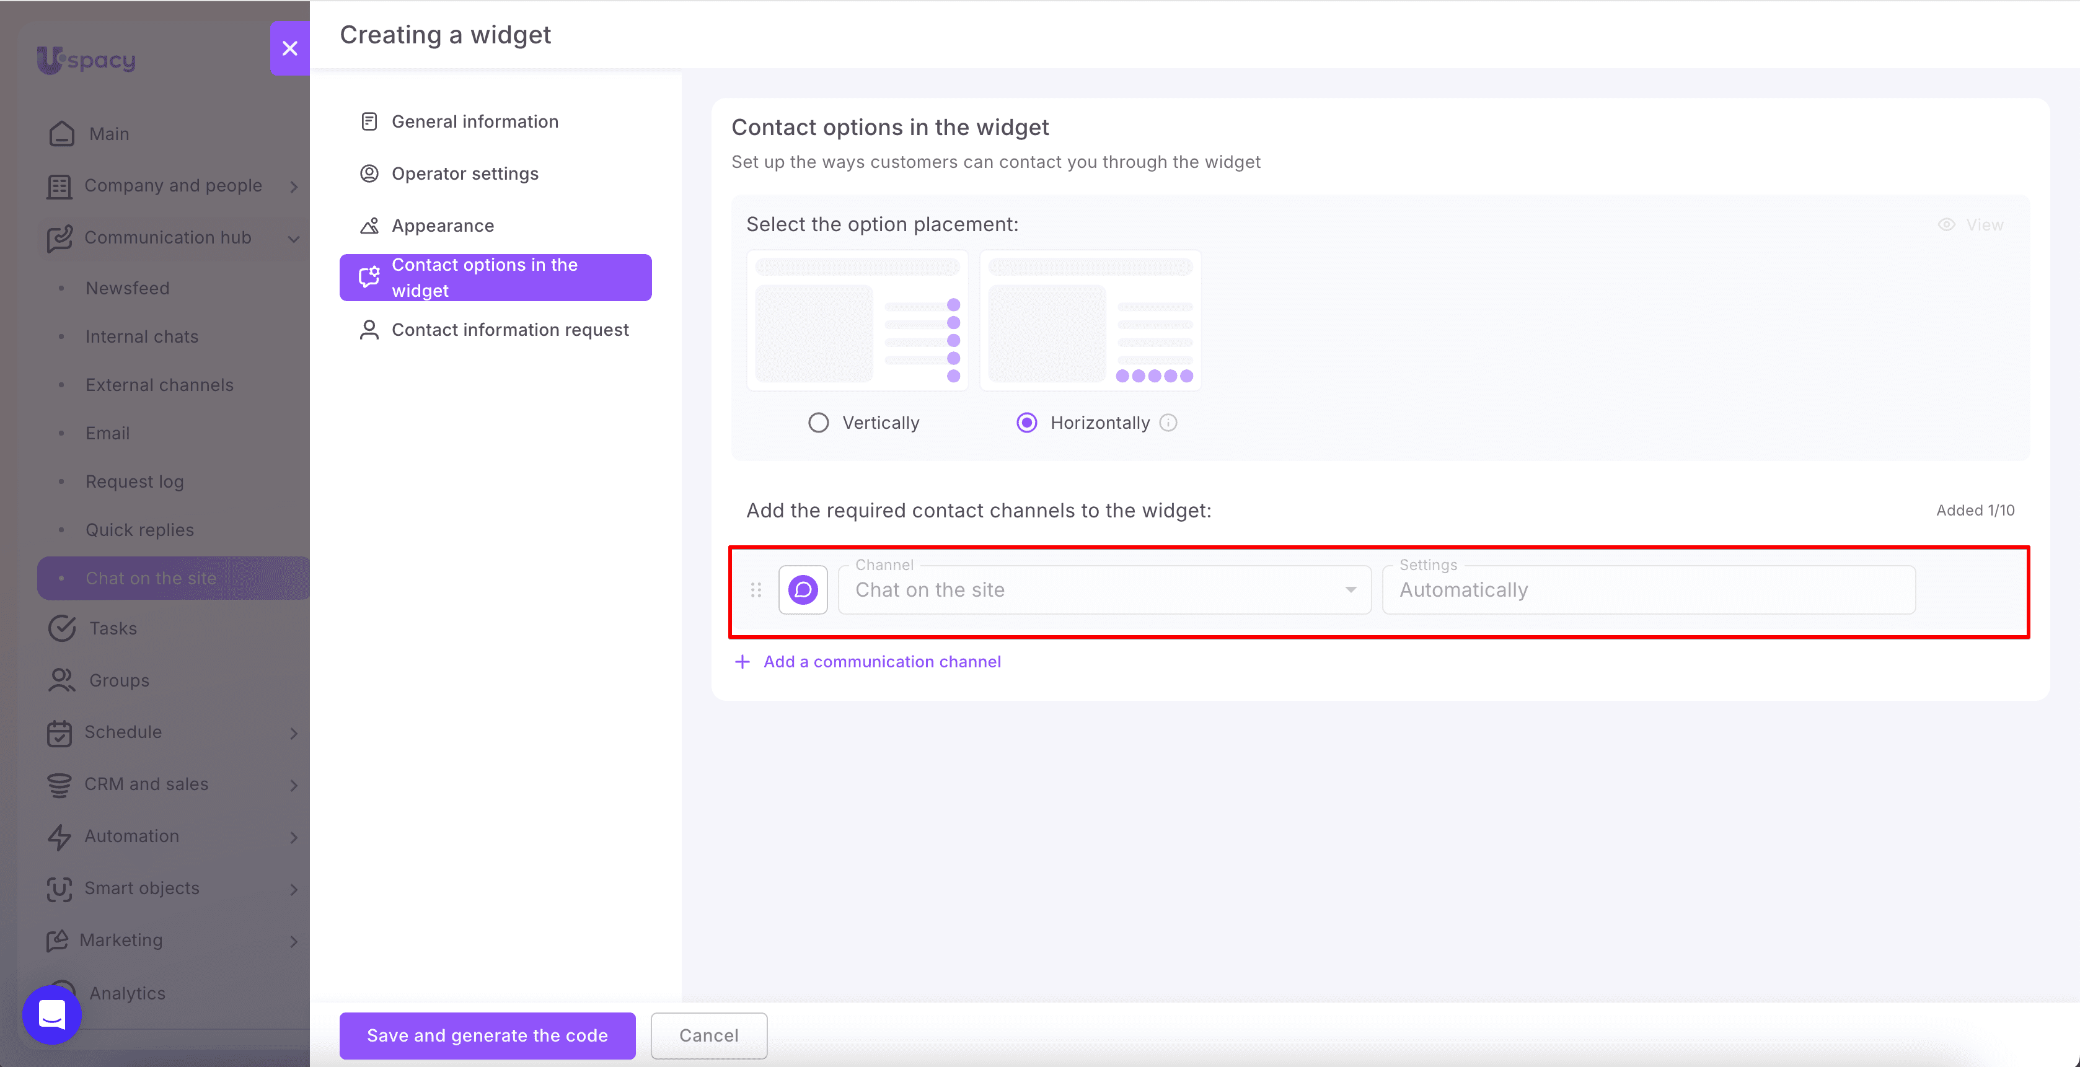Viewport: 2080px width, 1067px height.
Task: Click the plus icon for adding channel
Action: click(x=742, y=662)
